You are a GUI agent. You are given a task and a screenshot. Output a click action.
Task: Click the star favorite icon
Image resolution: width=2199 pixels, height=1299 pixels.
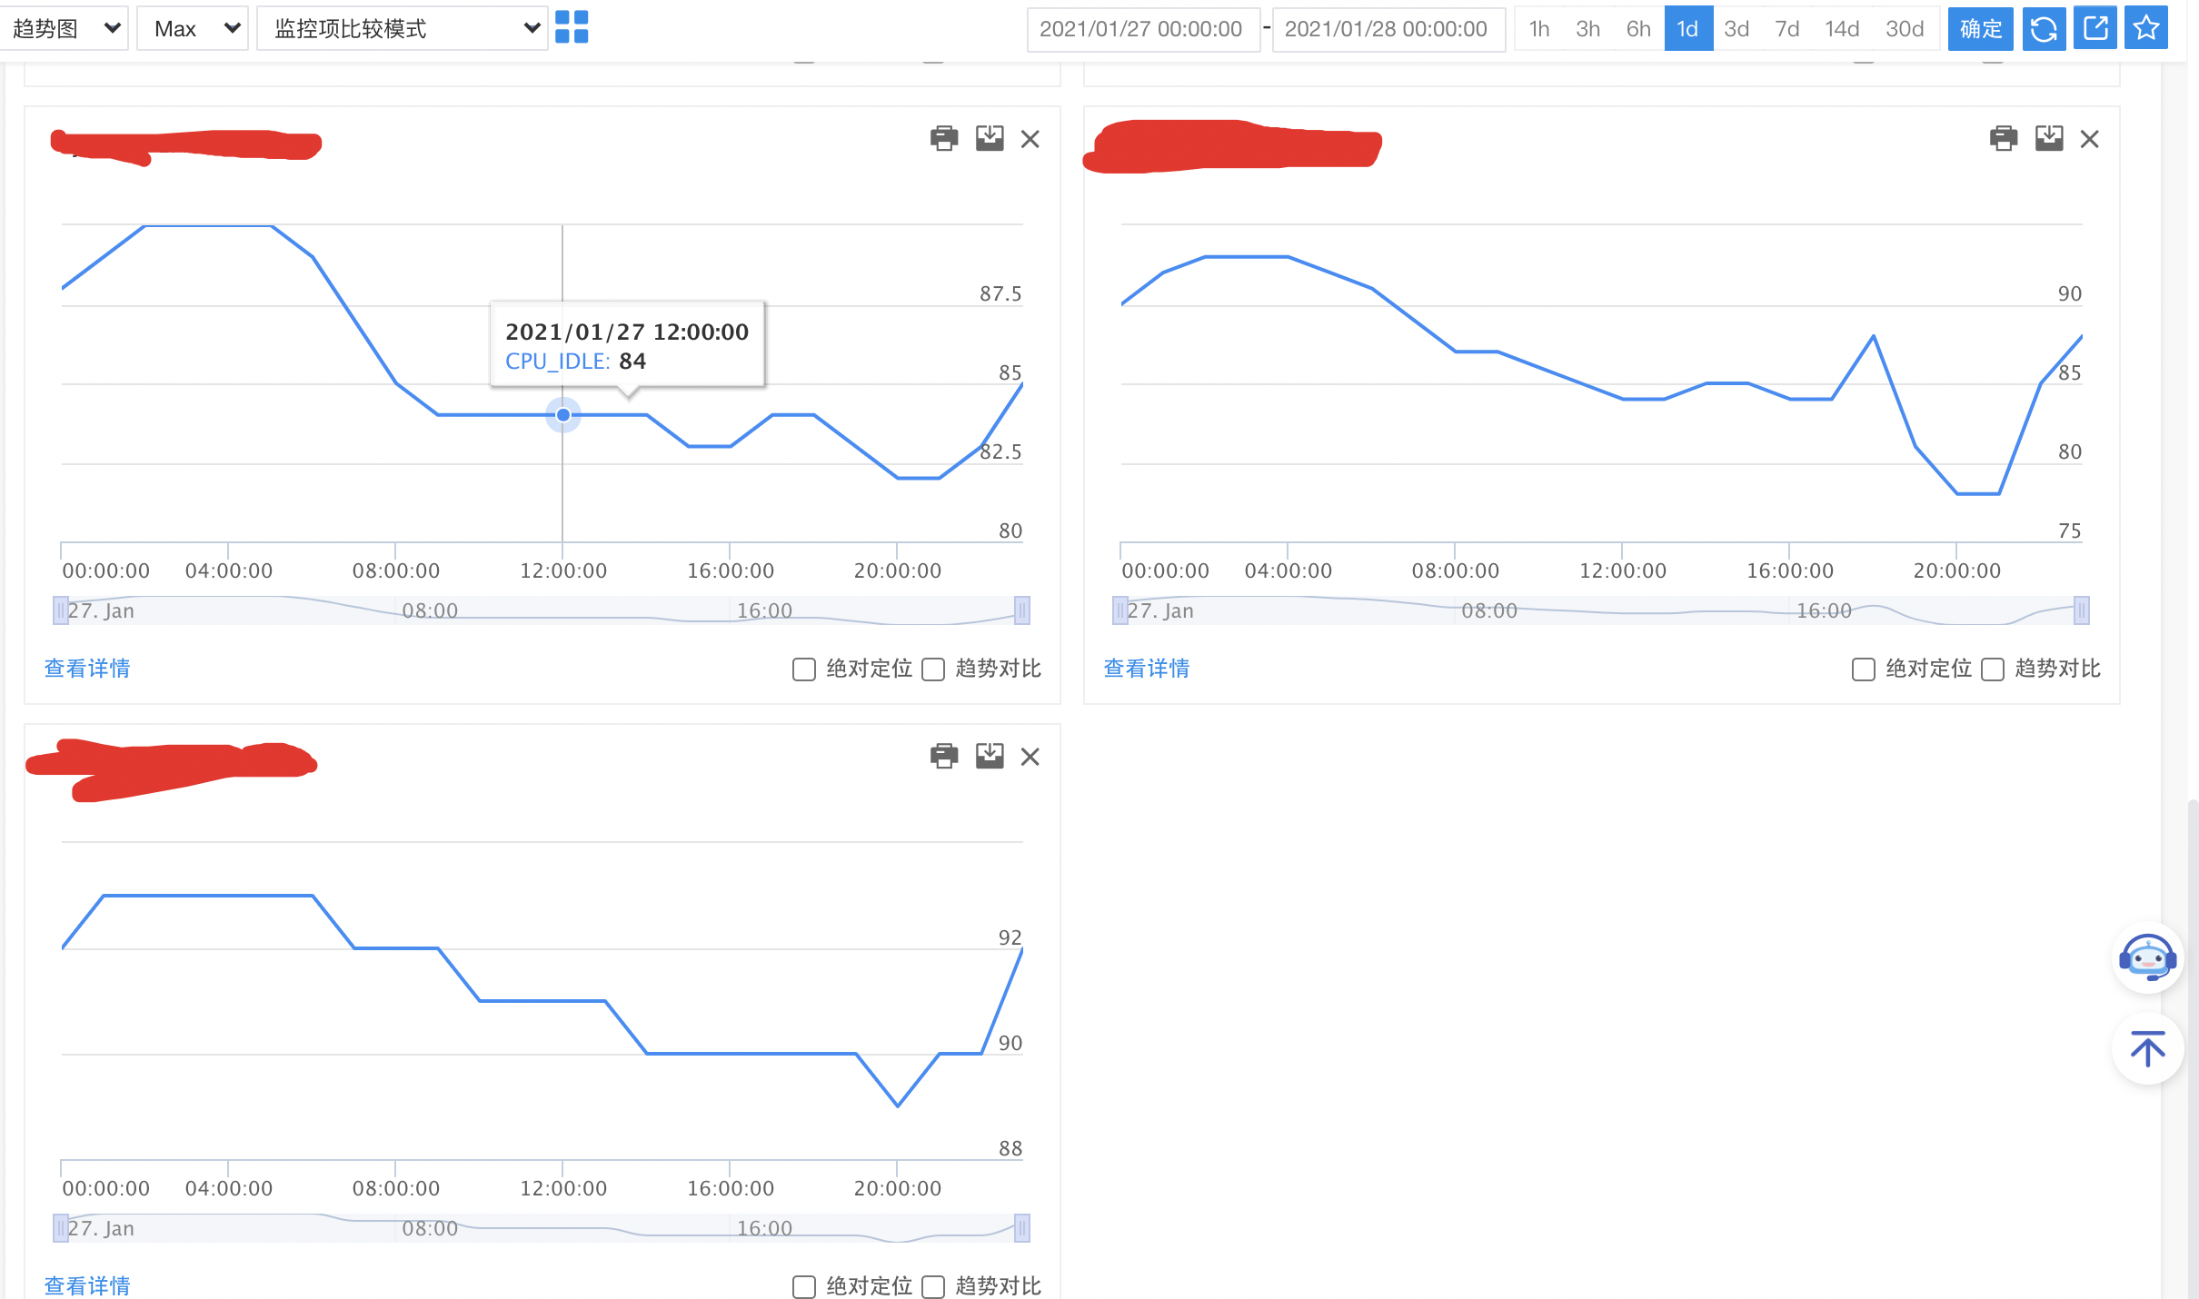(2146, 28)
